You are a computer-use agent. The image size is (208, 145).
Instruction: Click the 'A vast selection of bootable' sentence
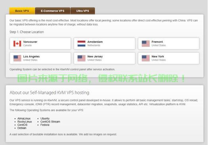click(63, 134)
